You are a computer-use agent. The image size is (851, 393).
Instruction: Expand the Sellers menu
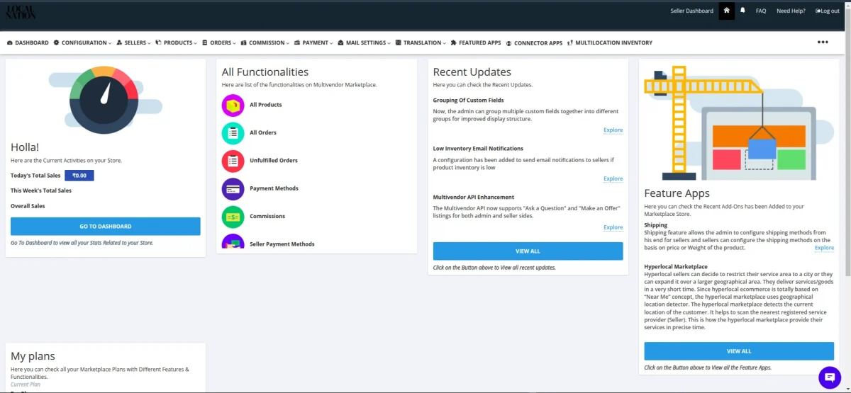pos(133,42)
